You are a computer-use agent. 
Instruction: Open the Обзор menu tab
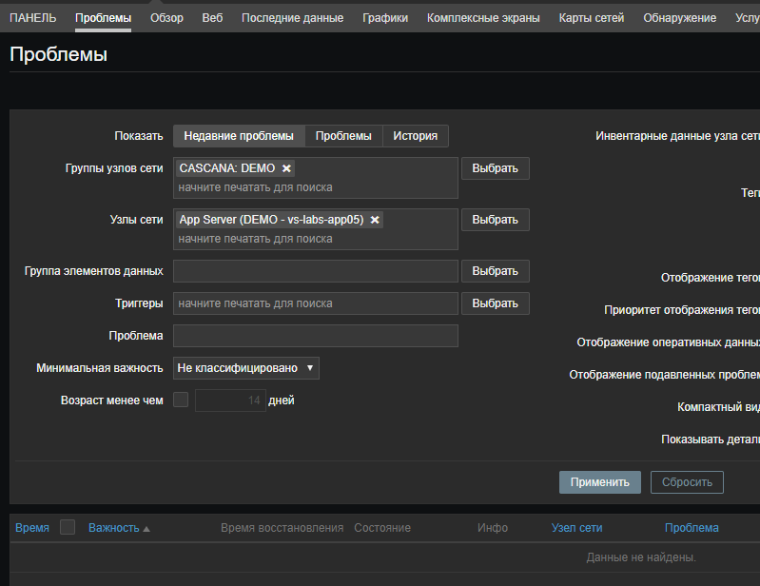pyautogui.click(x=166, y=17)
